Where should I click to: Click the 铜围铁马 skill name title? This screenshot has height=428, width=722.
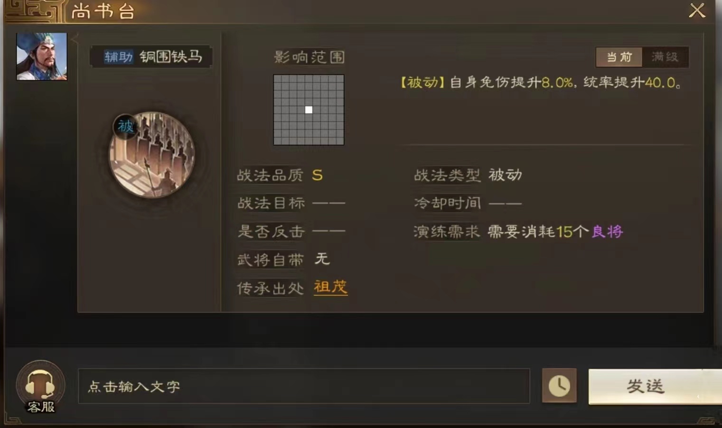(x=171, y=57)
